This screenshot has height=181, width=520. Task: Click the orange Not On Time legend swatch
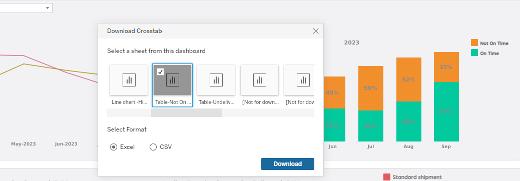(x=474, y=43)
